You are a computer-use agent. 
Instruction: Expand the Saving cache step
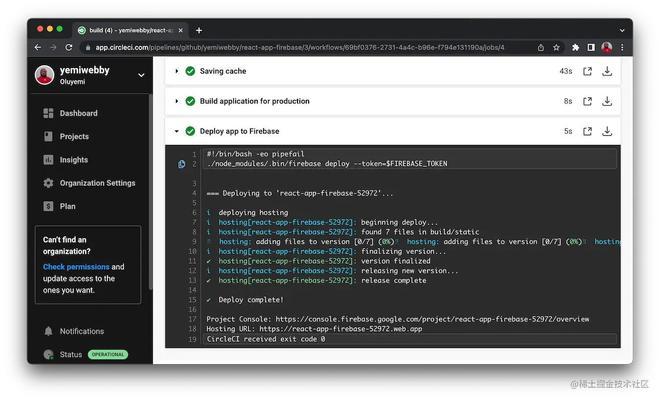[x=177, y=71]
